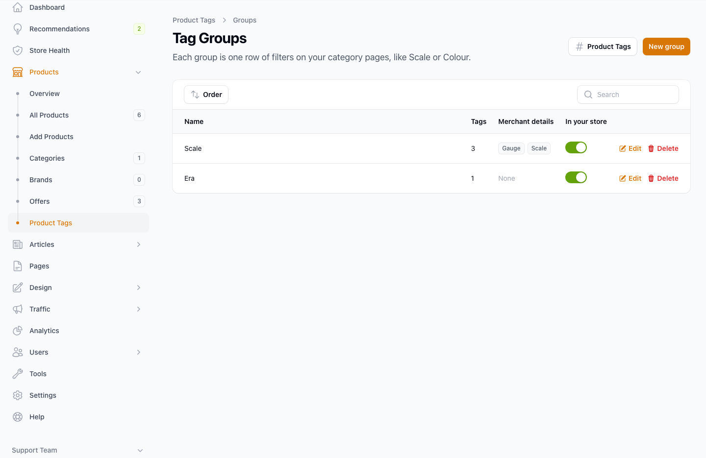Viewport: 706px width, 458px height.
Task: Click the Analytics pie chart icon
Action: (x=18, y=331)
